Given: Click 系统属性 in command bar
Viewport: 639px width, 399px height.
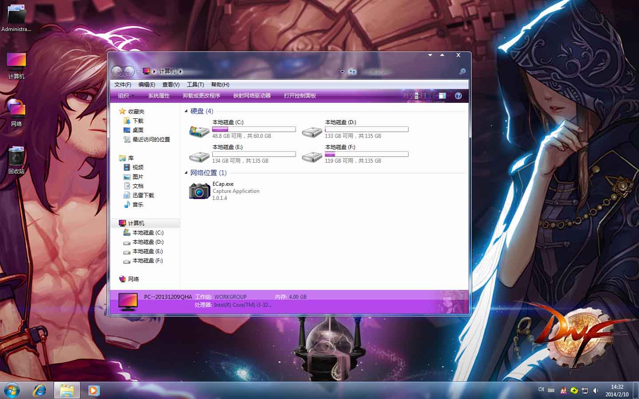Looking at the screenshot, I should click(159, 96).
